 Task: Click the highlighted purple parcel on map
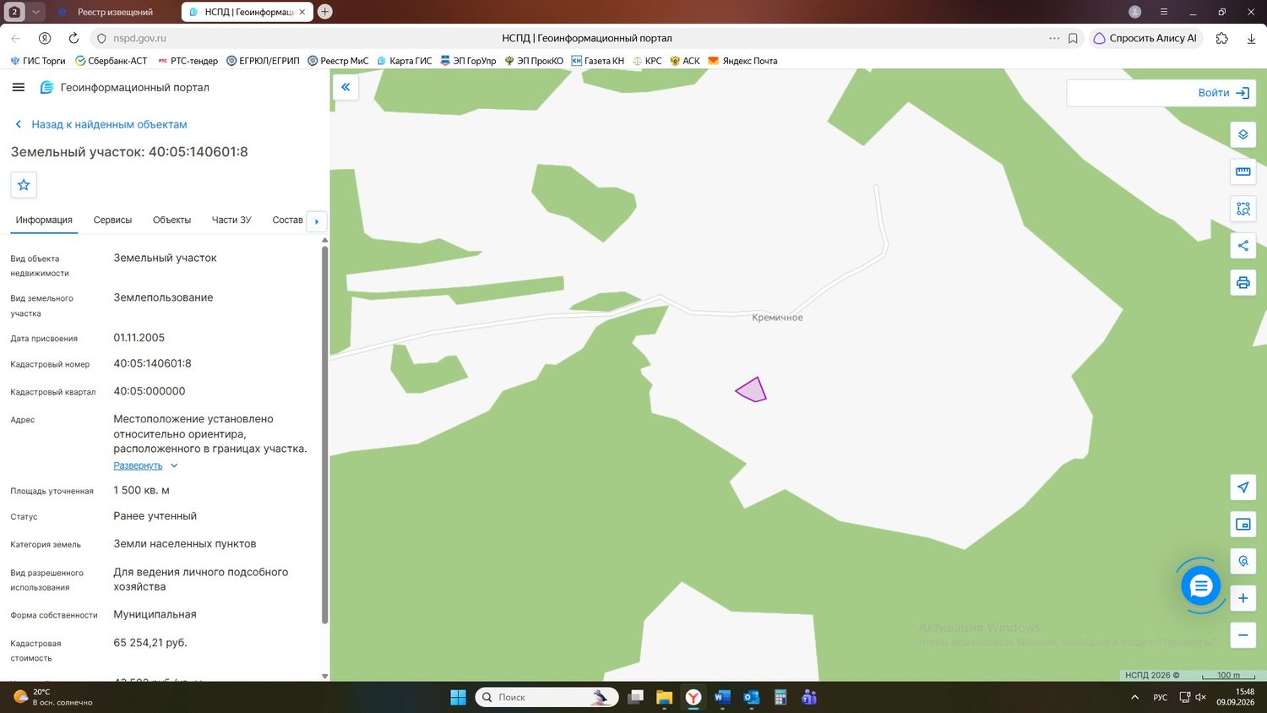pyautogui.click(x=752, y=390)
